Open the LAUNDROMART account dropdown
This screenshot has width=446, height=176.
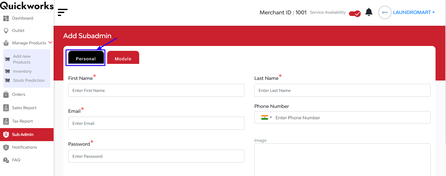click(x=414, y=12)
